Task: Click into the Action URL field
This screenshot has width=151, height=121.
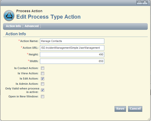Action: [72, 48]
